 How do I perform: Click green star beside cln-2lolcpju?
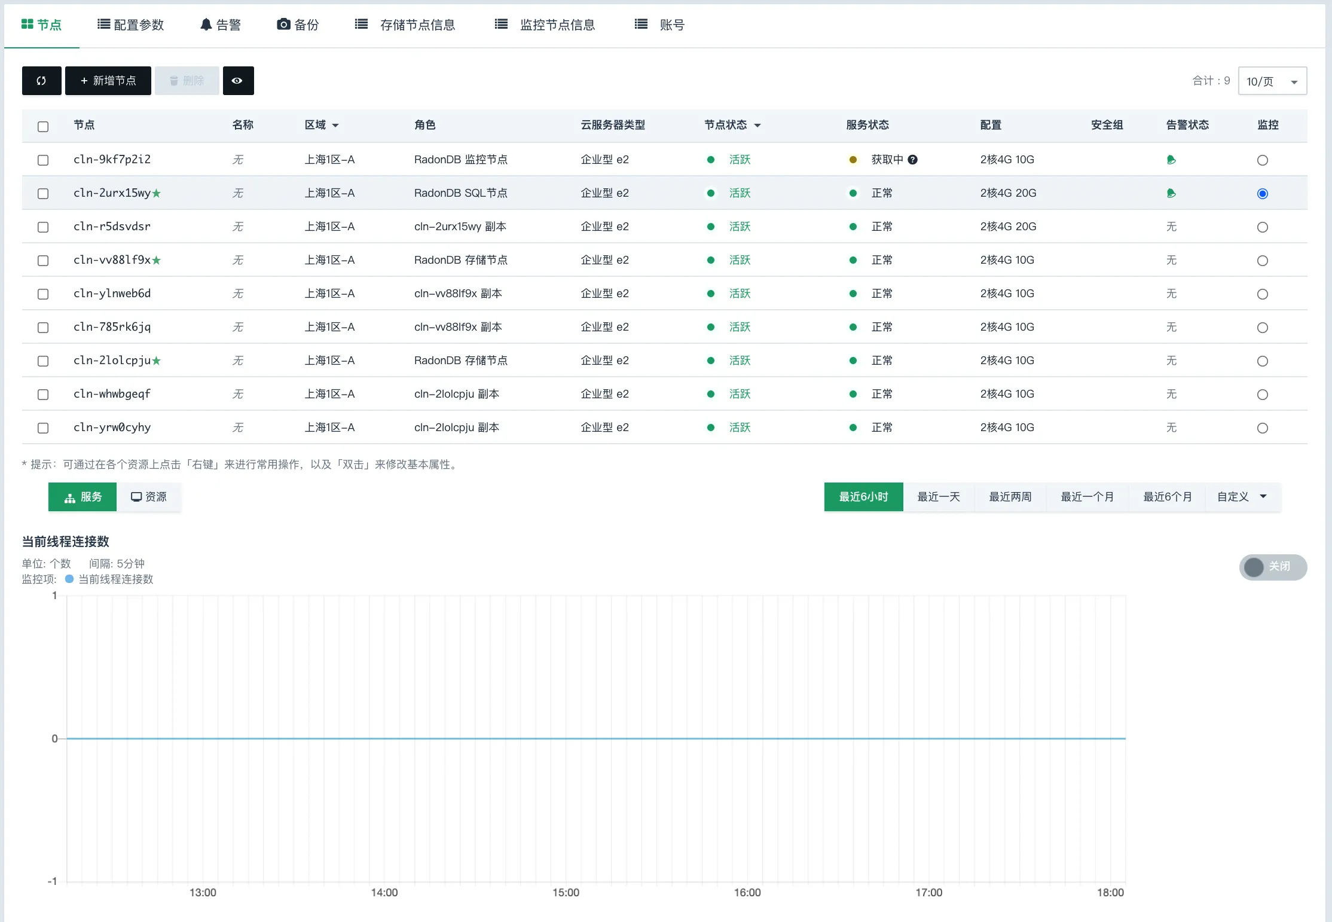157,361
